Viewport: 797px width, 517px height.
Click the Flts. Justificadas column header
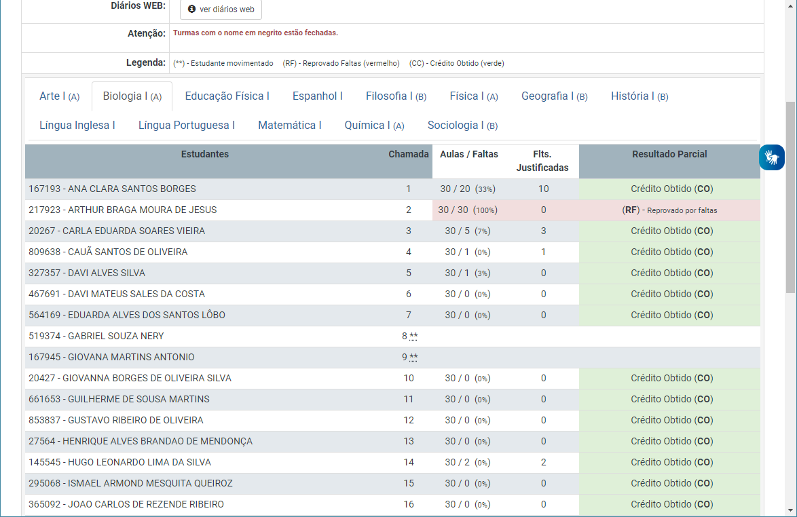[542, 161]
